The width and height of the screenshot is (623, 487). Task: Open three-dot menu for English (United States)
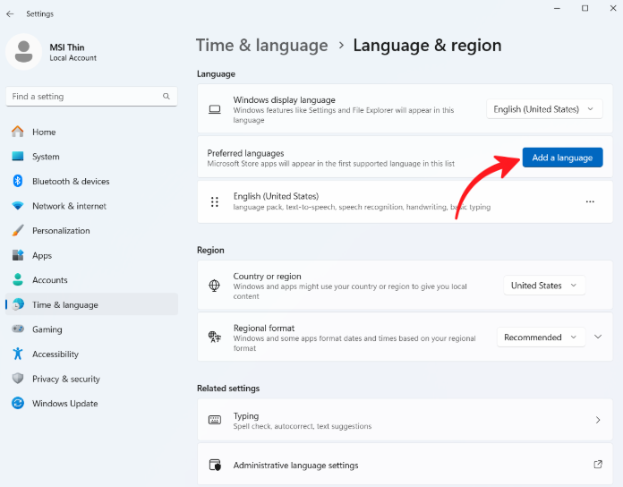pyautogui.click(x=590, y=202)
